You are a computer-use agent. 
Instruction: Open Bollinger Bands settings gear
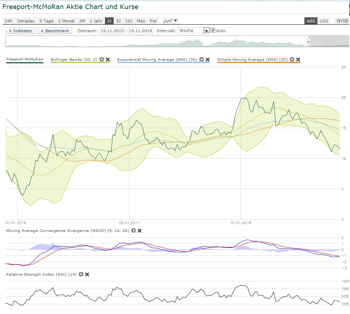coord(102,59)
